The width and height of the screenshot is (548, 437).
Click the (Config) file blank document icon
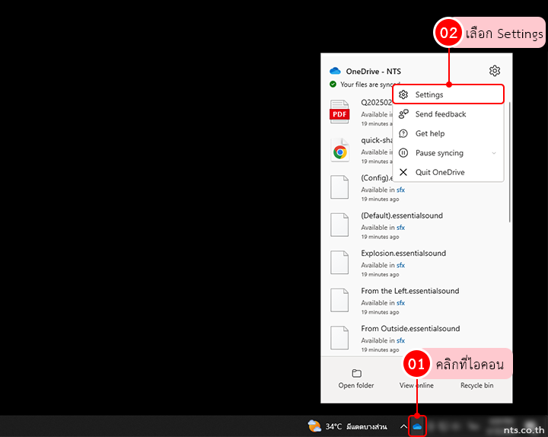point(339,187)
